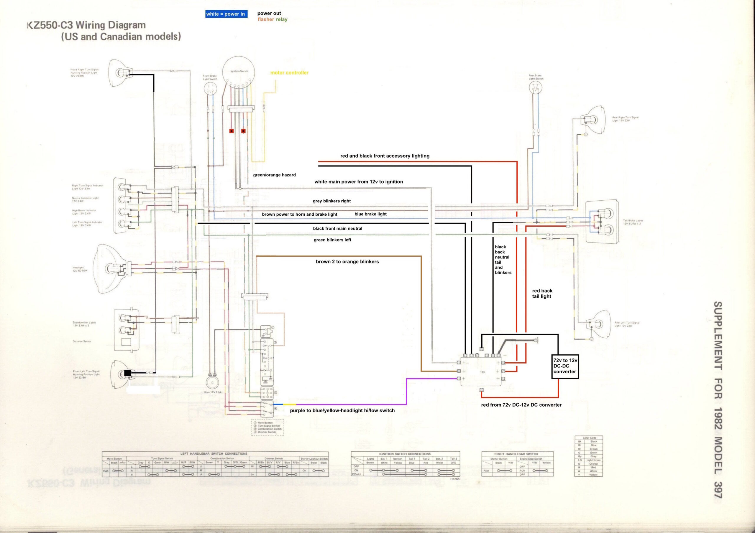Click the 'Rear Right Turn Signal Light 12V 23W' label

[x=625, y=119]
